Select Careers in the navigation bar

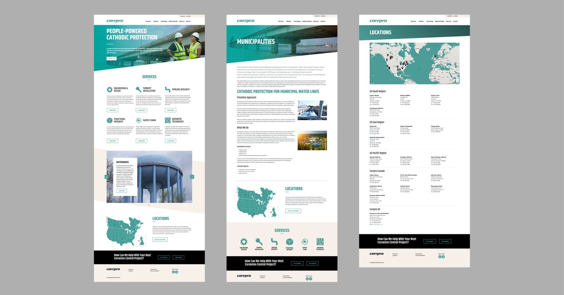point(188,21)
